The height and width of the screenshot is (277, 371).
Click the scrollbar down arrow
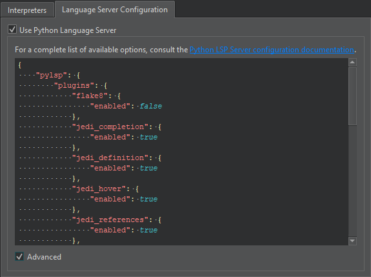(352, 241)
